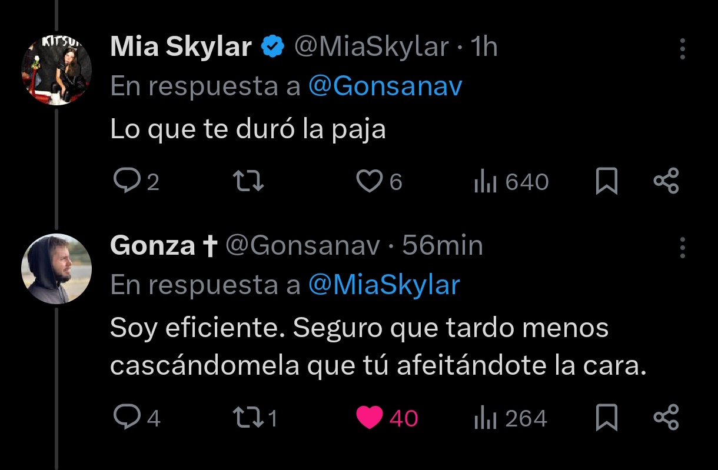Open the @Gonsanav mention link

[385, 86]
